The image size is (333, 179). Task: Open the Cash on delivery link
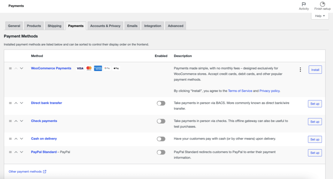[x=44, y=139]
